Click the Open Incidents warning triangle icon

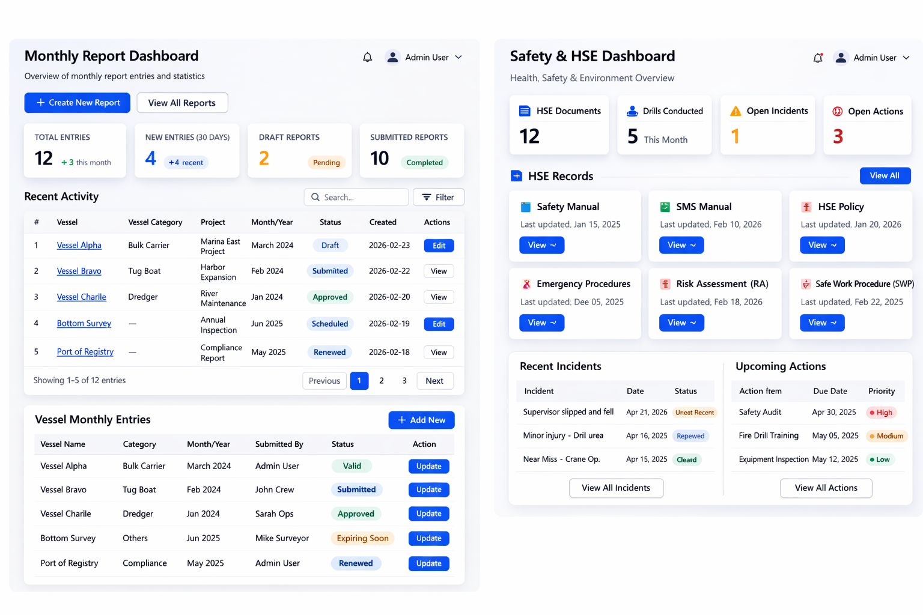(734, 111)
